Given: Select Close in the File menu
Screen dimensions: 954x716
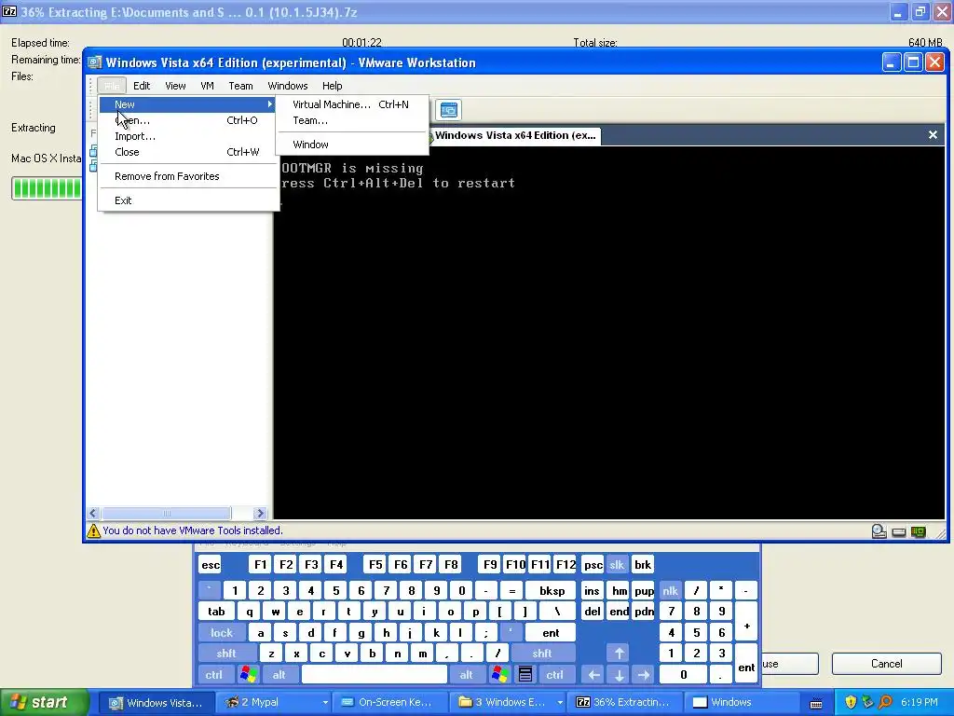Looking at the screenshot, I should click(x=188, y=152).
